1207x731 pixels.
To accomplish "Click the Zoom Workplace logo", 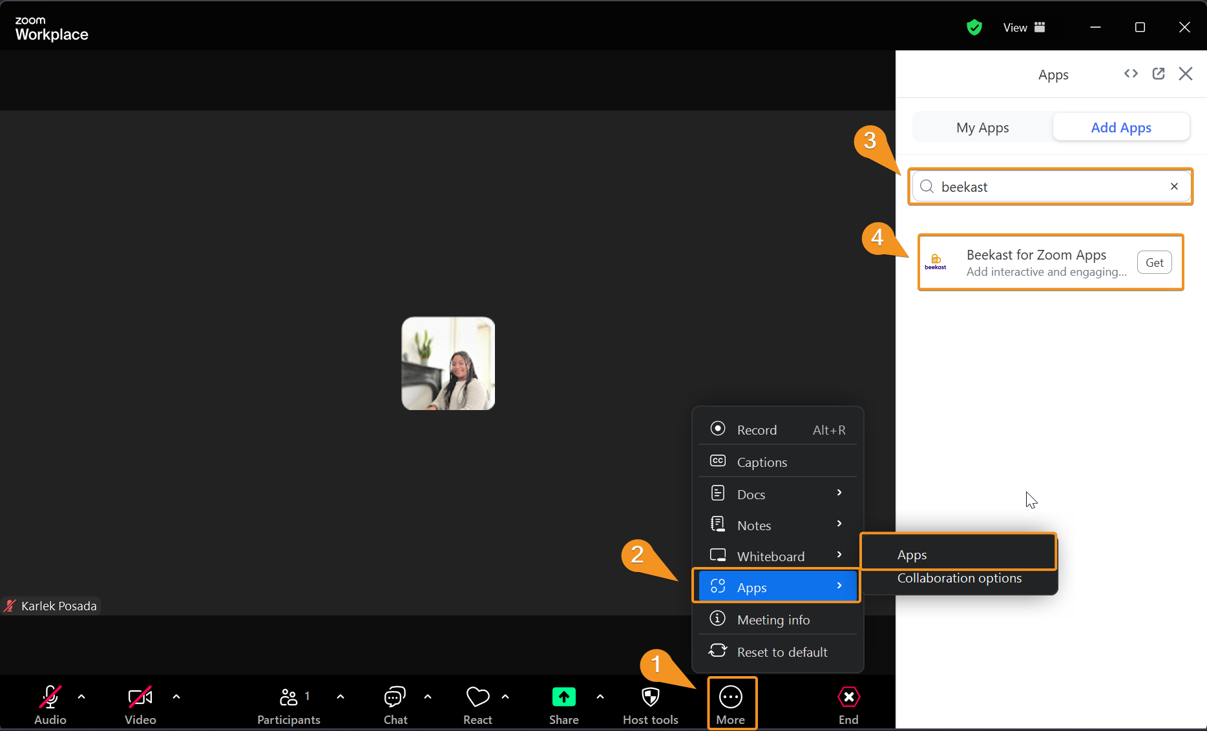I will [x=52, y=28].
